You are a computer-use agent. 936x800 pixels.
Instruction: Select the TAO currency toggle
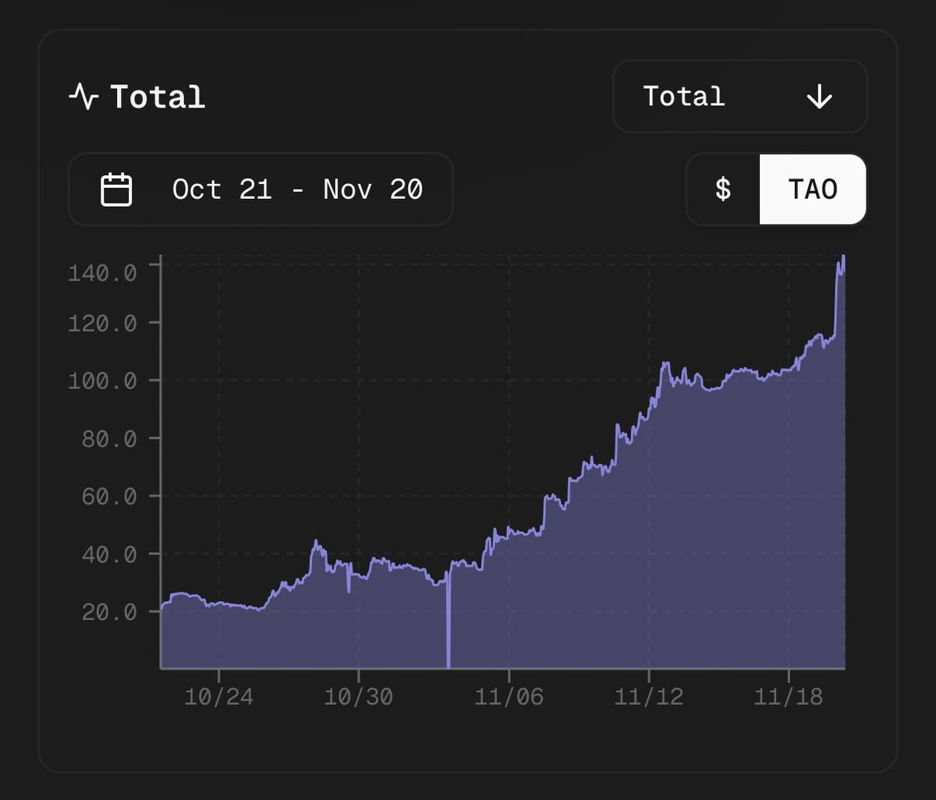[813, 189]
